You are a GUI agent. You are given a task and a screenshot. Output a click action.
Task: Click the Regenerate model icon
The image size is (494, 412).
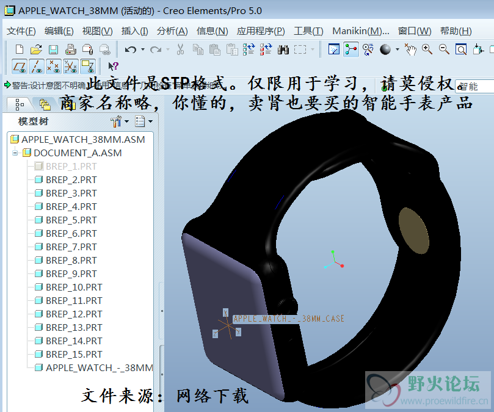pyautogui.click(x=249, y=49)
